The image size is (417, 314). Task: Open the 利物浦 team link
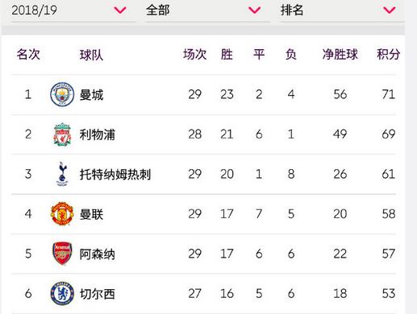point(98,134)
